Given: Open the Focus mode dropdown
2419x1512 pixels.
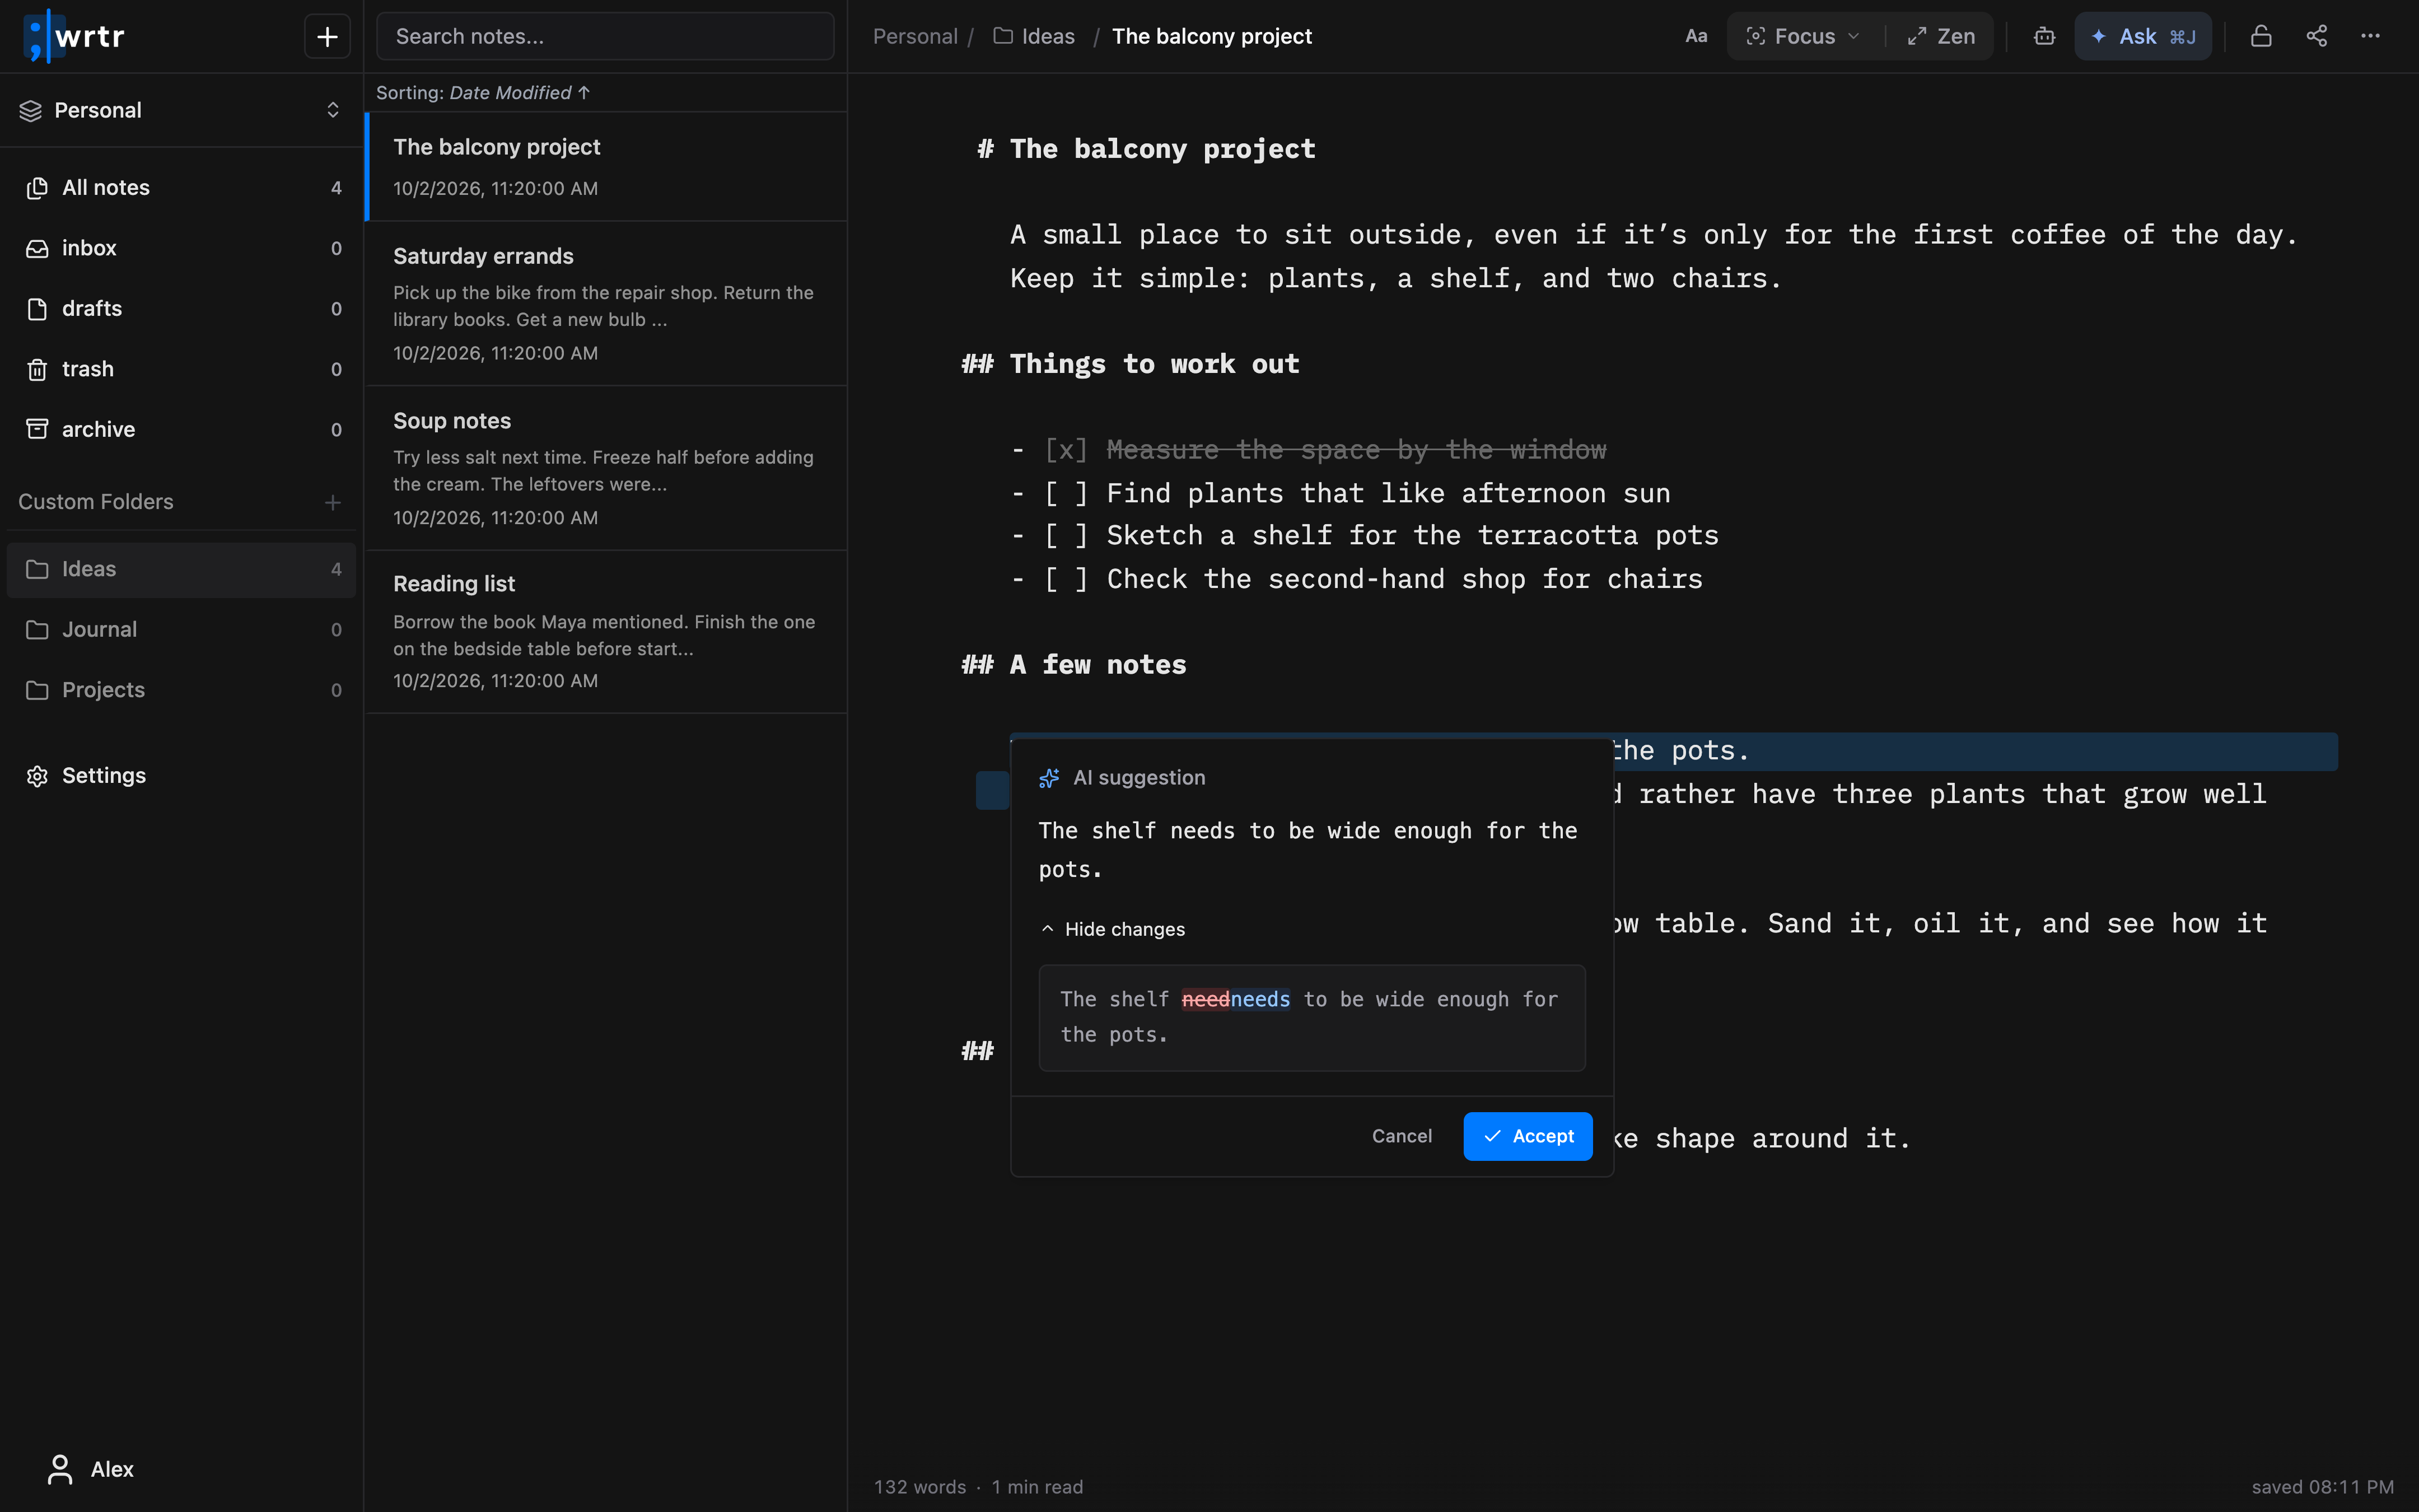Looking at the screenshot, I should click(1803, 37).
